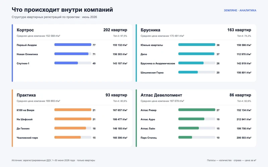Click the Южные кварталы teal bar
268x167 pixels.
coord(197,45)
